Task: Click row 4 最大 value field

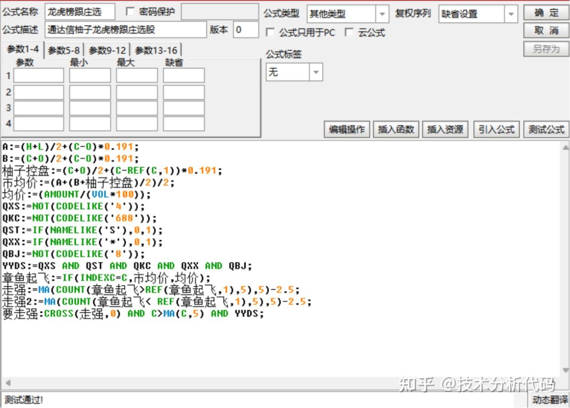Action: pos(137,124)
